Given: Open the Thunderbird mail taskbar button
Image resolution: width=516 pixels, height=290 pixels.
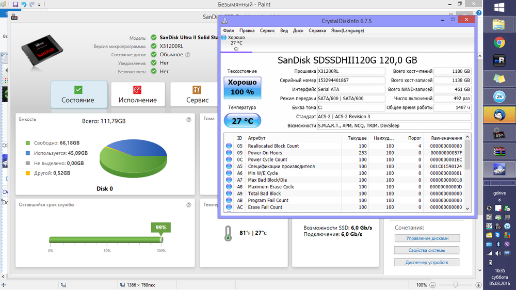Looking at the screenshot, I should 499,115.
